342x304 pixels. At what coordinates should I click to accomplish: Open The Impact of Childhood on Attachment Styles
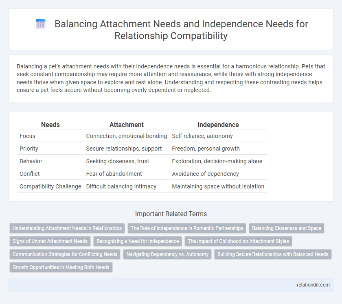238,241
